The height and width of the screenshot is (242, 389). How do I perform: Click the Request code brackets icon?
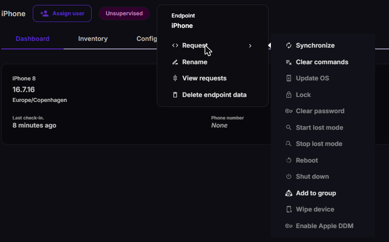click(x=175, y=45)
